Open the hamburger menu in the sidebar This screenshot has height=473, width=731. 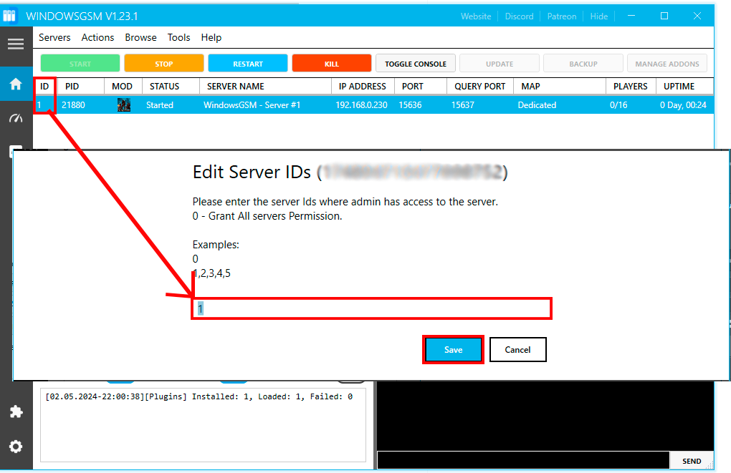point(16,44)
